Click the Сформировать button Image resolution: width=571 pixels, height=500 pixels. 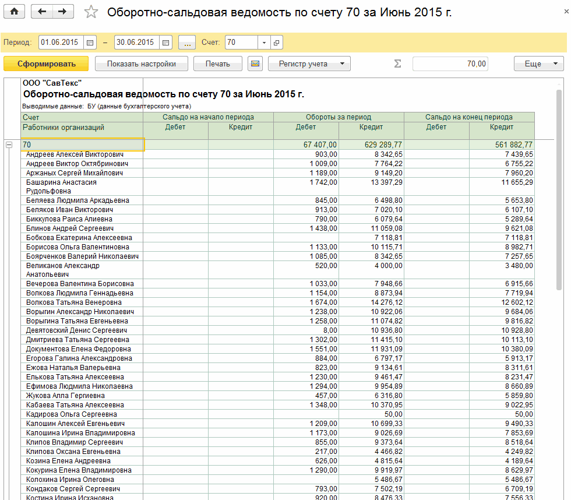46,64
